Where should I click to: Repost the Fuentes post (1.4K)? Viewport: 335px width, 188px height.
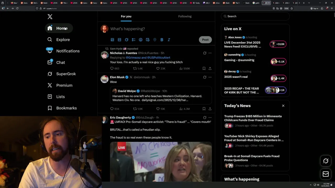(138, 68)
